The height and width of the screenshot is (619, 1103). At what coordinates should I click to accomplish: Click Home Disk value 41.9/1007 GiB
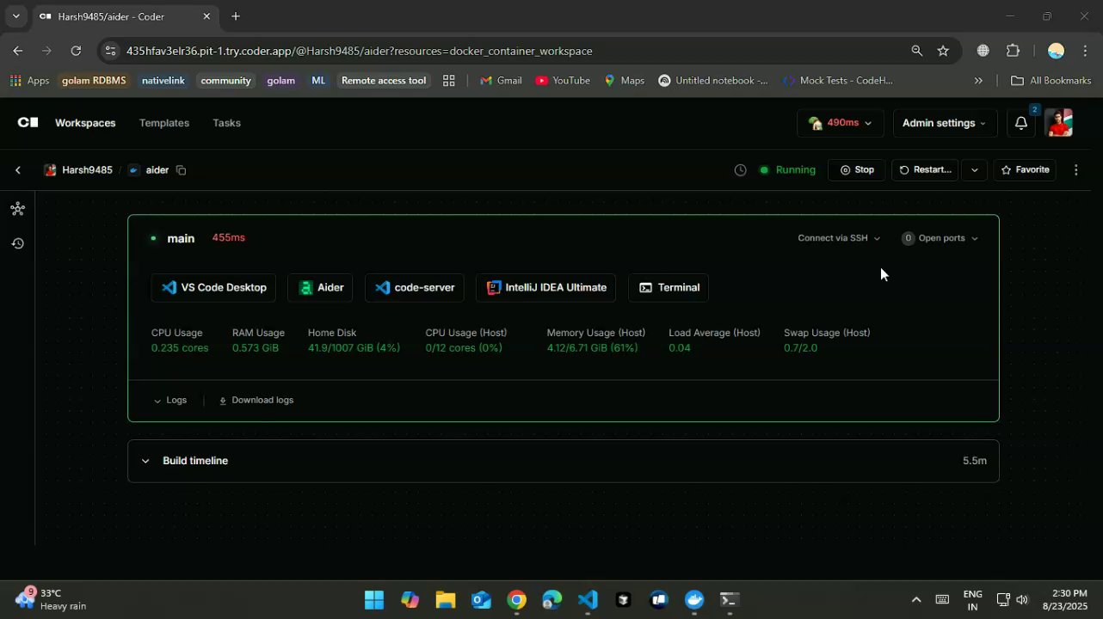pos(354,348)
